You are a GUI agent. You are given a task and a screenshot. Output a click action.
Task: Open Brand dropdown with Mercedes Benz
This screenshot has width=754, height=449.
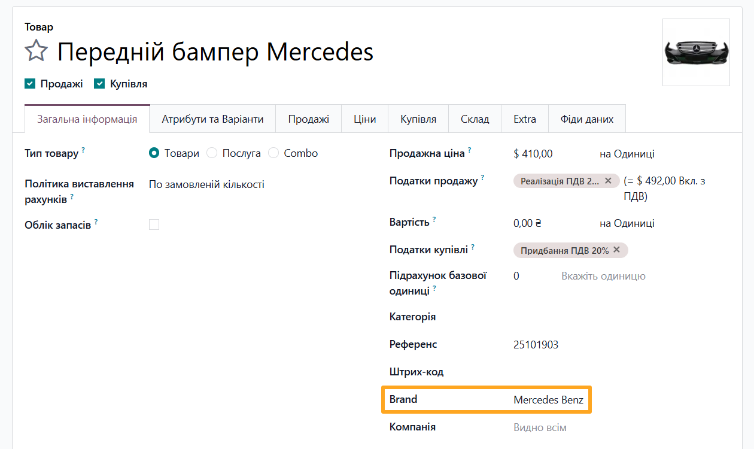(x=549, y=400)
